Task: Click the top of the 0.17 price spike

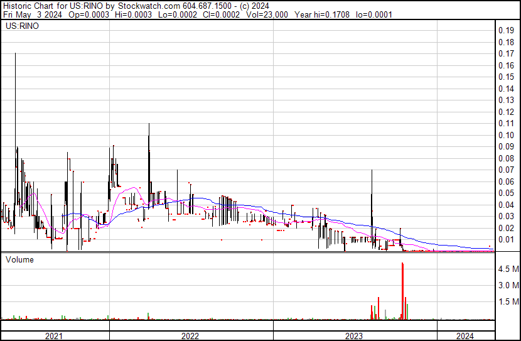Action: click(15, 54)
